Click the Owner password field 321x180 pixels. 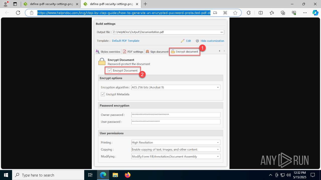point(176,115)
